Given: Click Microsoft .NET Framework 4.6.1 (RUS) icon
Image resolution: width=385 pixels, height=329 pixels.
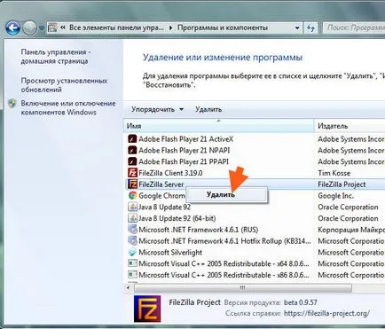Looking at the screenshot, I should point(132,230).
